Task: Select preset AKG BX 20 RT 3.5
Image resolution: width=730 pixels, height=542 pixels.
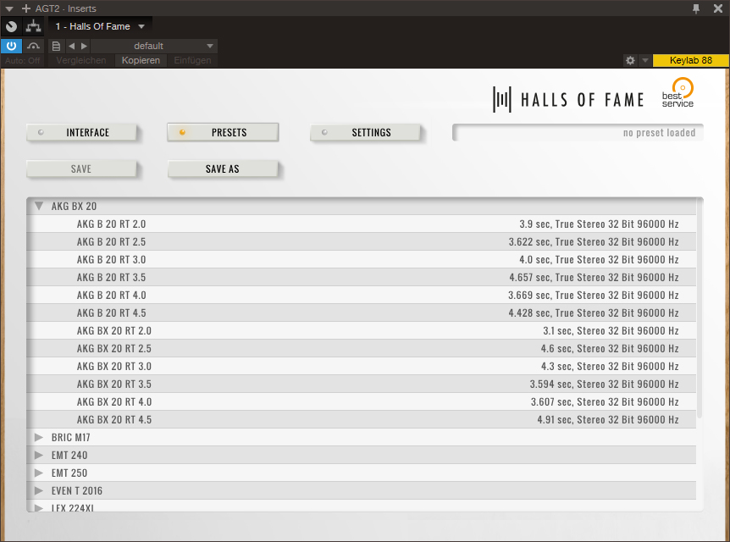Action: coord(362,384)
